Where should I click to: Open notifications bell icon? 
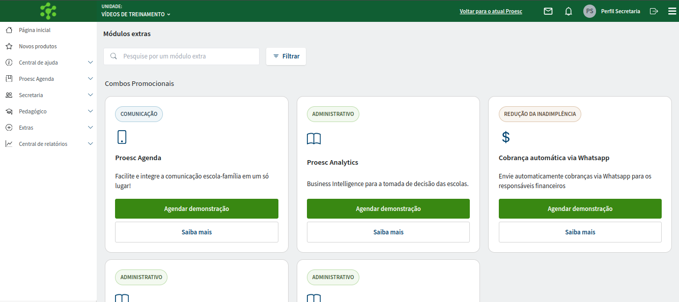pyautogui.click(x=569, y=11)
